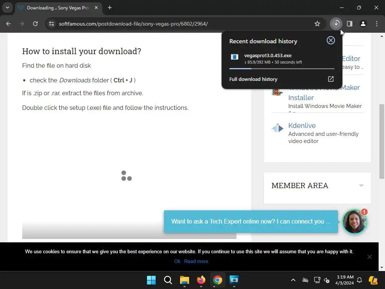Click the Kdenlive logo icon
385x289 pixels.
pyautogui.click(x=277, y=128)
